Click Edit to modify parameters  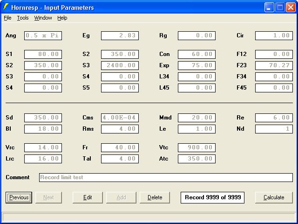88,197
